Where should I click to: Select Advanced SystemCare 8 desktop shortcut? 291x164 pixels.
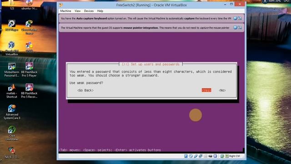tap(12, 112)
